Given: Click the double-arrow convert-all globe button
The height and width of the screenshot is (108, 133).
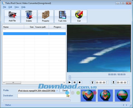Looking at the screenshot, I should point(105,95).
